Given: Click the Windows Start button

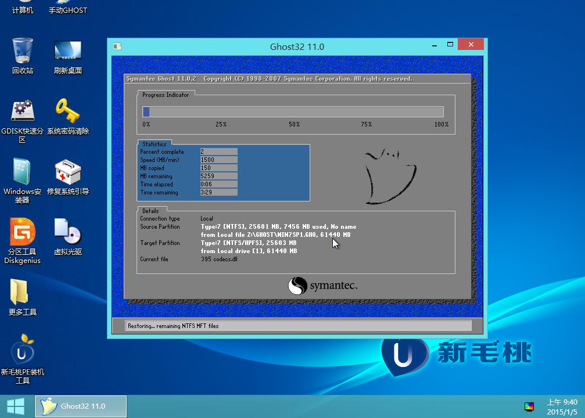Looking at the screenshot, I should [x=16, y=406].
